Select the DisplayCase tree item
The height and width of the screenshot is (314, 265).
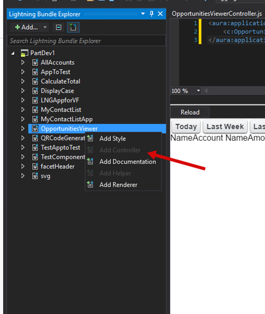[57, 91]
